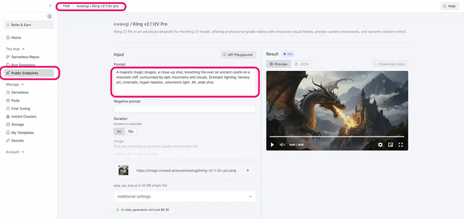Click the 0:00 / 0:05 time display
The image size is (464, 219).
297,145
